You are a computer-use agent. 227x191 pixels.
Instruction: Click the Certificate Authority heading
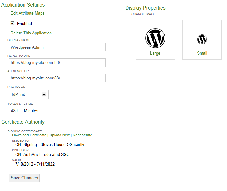pos(23,122)
